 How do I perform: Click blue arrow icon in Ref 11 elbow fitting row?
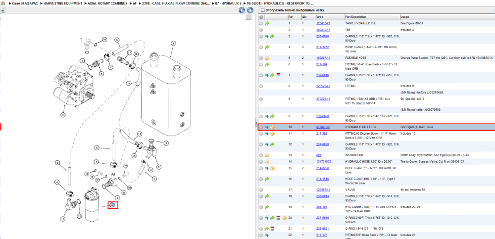coord(267,134)
